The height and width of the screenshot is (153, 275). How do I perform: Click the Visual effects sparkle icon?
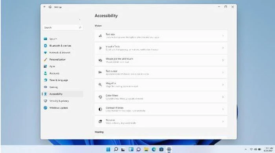(x=100, y=48)
